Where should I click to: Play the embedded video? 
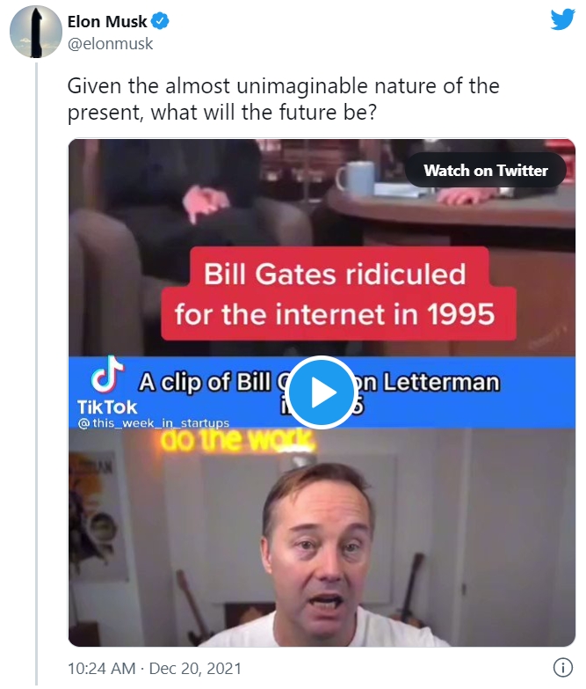pyautogui.click(x=322, y=392)
